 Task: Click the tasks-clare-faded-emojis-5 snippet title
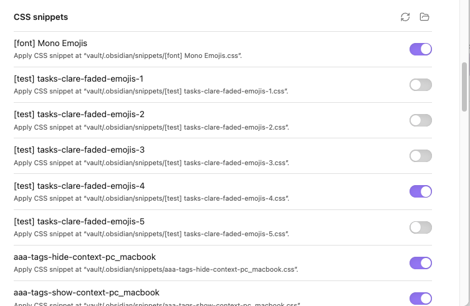pyautogui.click(x=79, y=221)
